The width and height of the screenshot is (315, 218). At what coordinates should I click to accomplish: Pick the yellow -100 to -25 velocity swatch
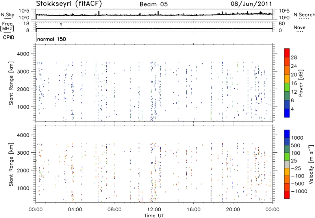coord(287,172)
